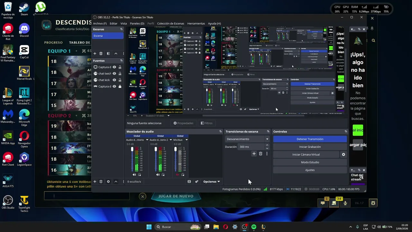
Task: Open Ajustes in the Controles panel
Action: click(x=310, y=170)
